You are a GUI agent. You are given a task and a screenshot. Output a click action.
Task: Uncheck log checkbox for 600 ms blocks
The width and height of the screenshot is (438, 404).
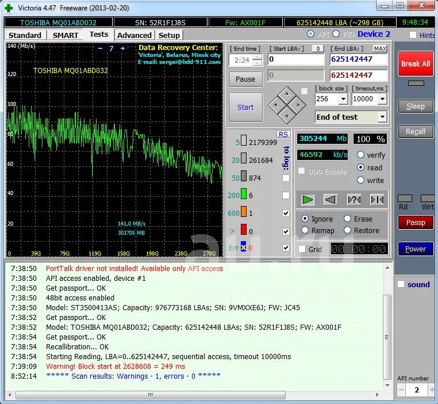[286, 213]
